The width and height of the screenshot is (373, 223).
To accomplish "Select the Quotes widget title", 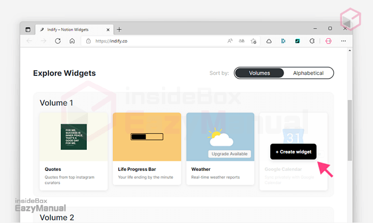I will [53, 169].
